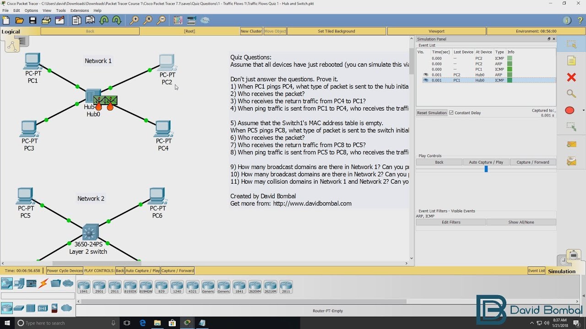The width and height of the screenshot is (586, 329).
Task: Open the View menu
Action: pos(47,11)
